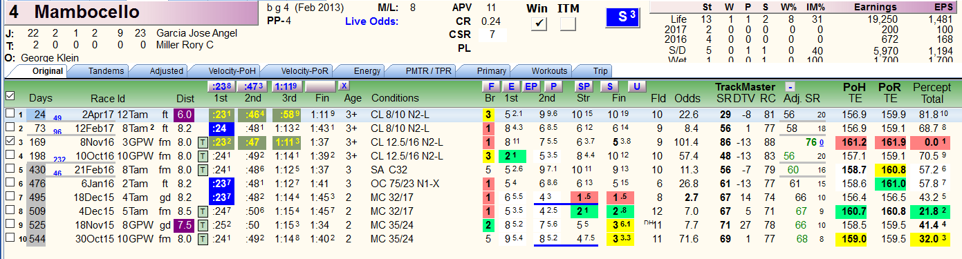Viewport: 962px width, 259px height.
Task: Click the blank Fin time header button
Action: click(320, 86)
